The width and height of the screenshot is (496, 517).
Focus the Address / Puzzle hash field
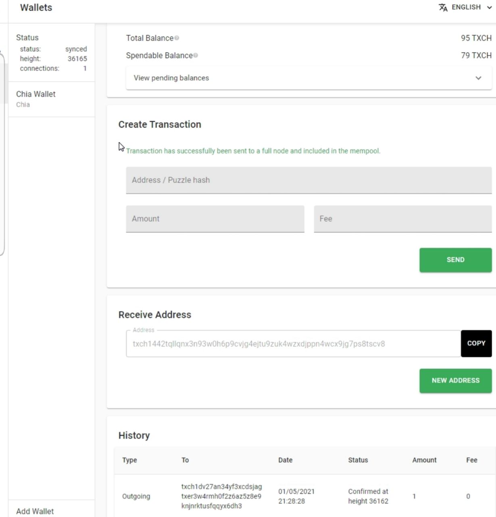tap(308, 180)
